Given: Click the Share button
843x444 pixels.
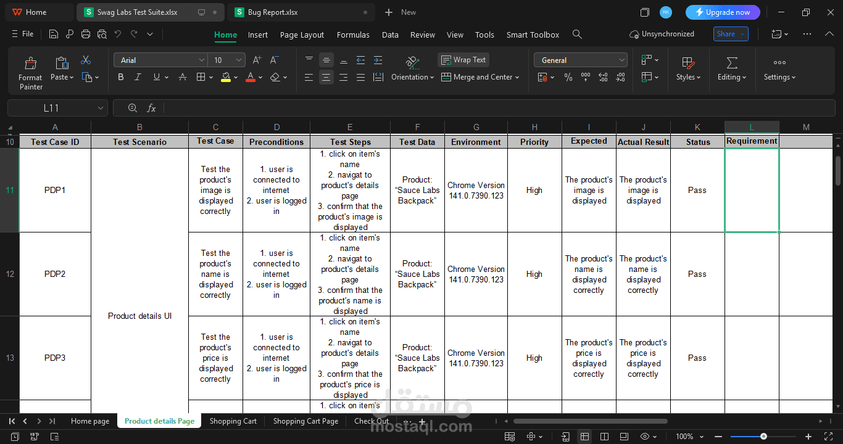Looking at the screenshot, I should [731, 34].
